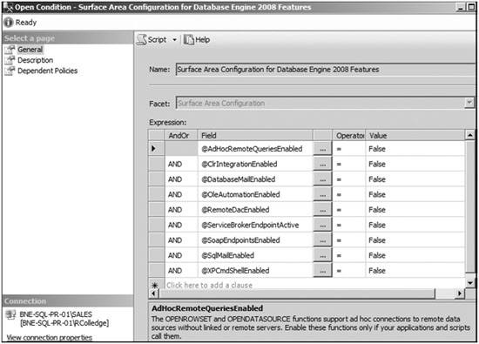Open the Script toolbar button

click(152, 40)
